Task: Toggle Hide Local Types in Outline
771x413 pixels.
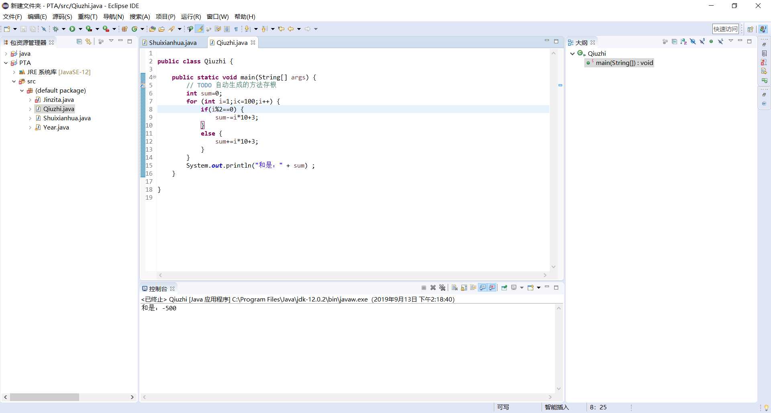Action: 721,42
